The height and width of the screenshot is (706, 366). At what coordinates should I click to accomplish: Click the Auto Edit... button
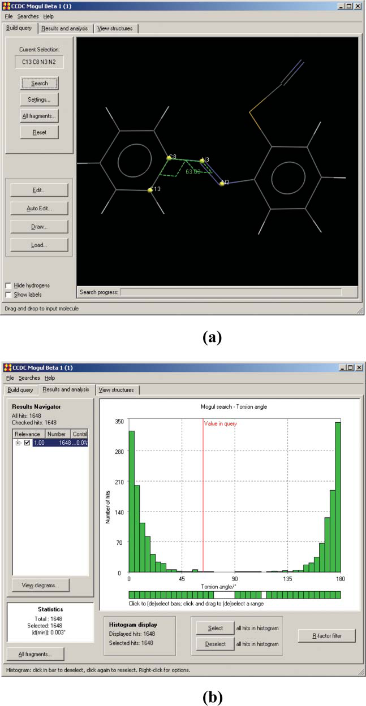click(40, 208)
